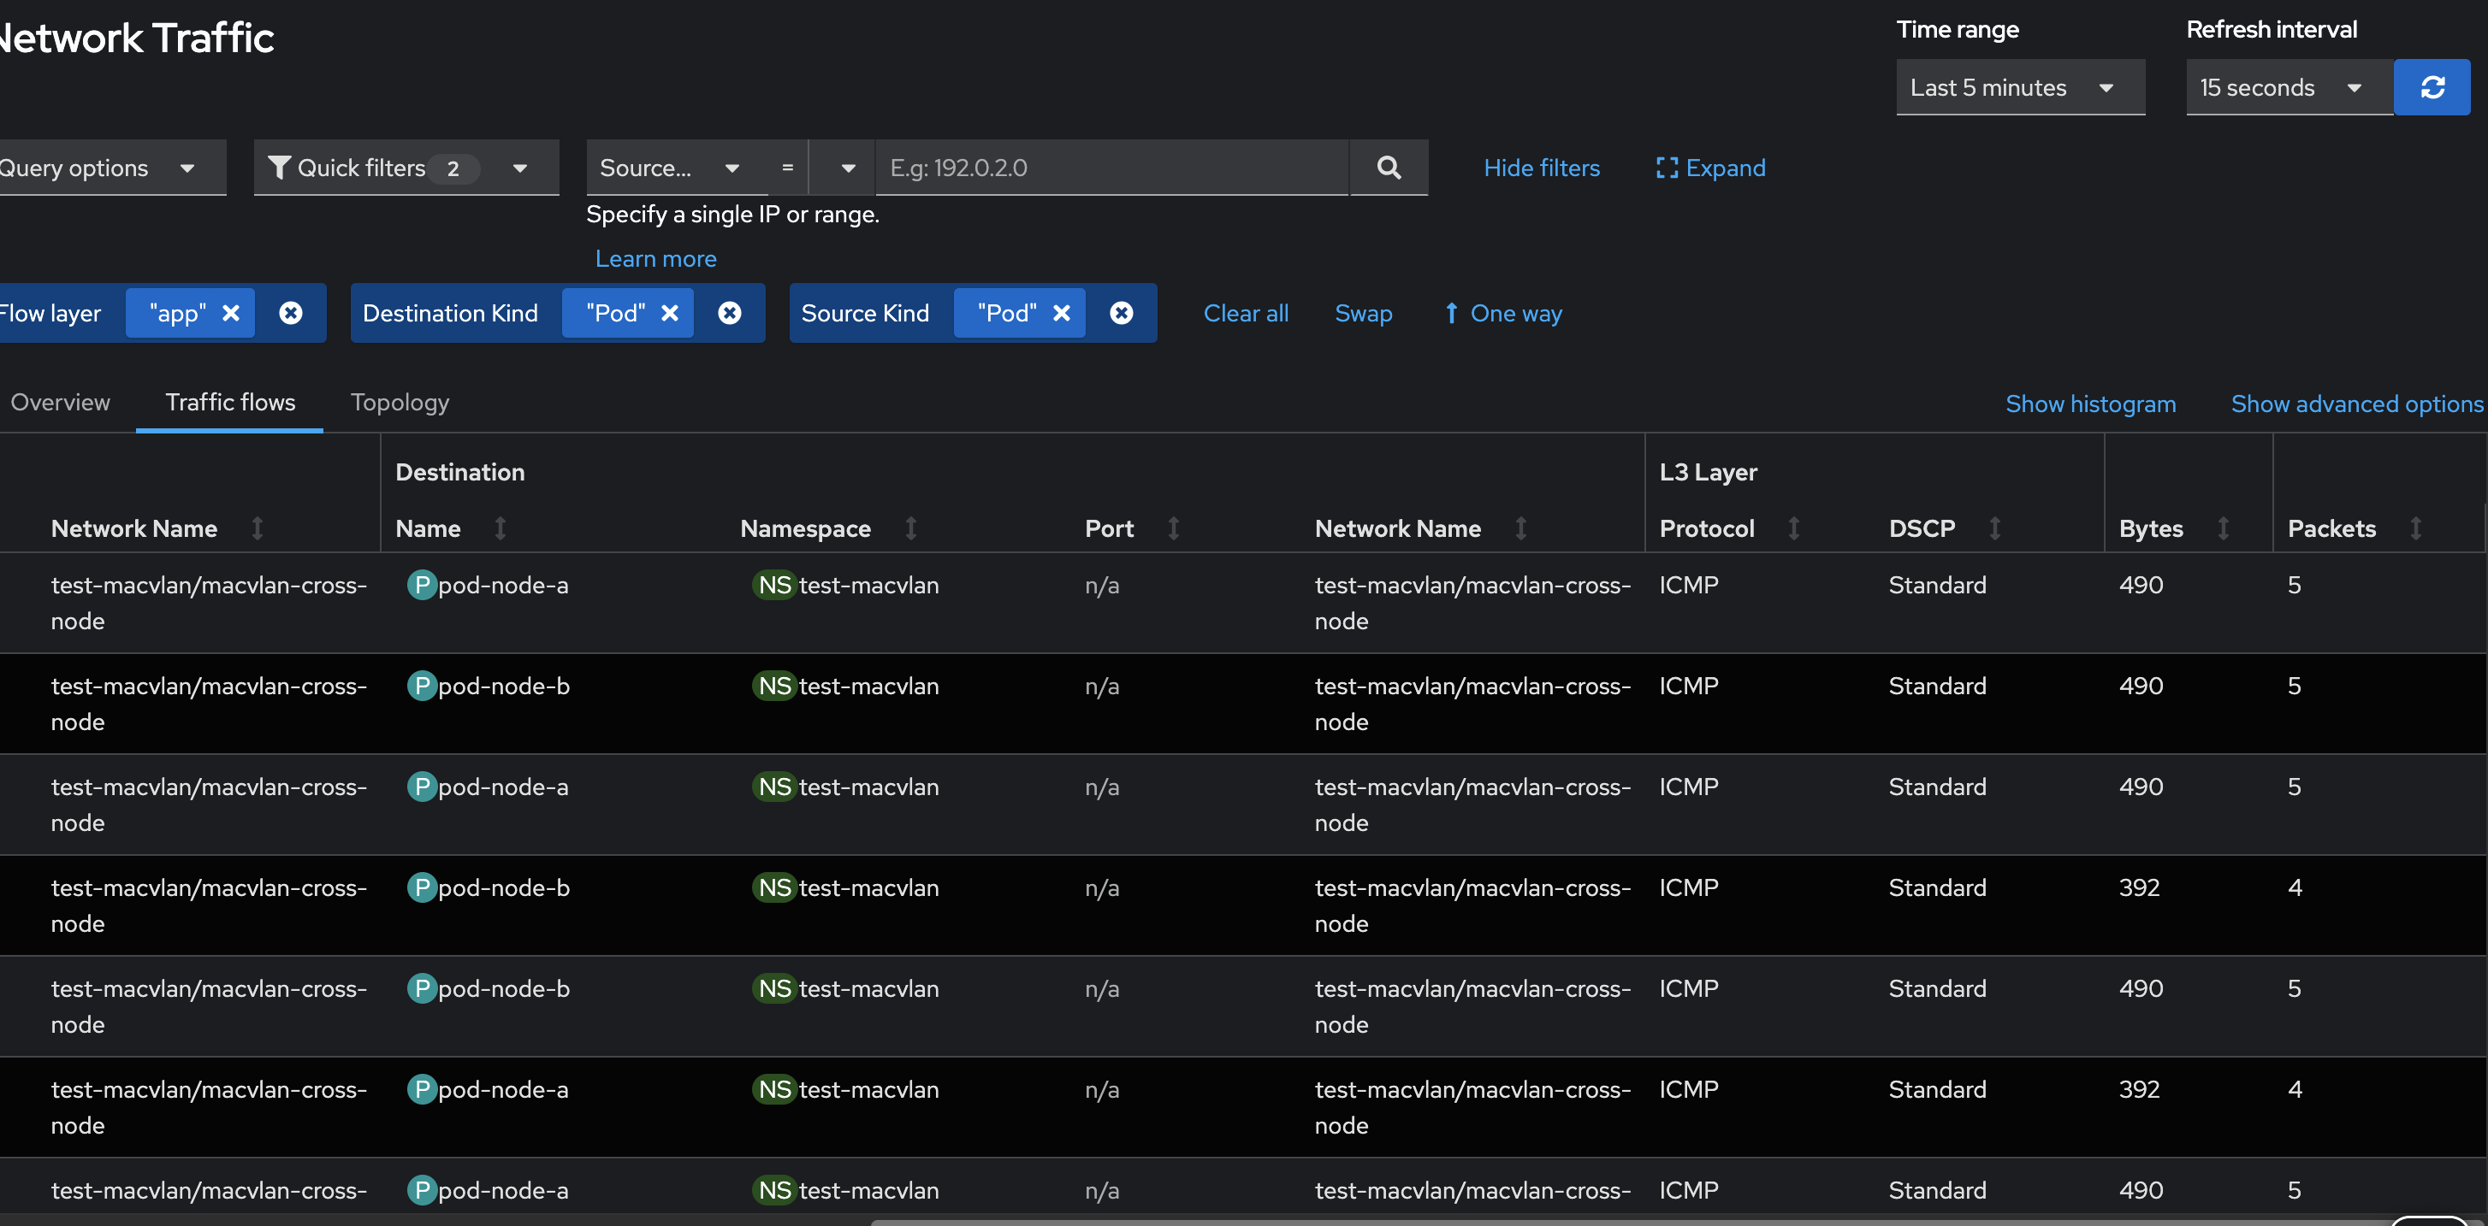
Task: Open the Time range dropdown
Action: pos(2018,87)
